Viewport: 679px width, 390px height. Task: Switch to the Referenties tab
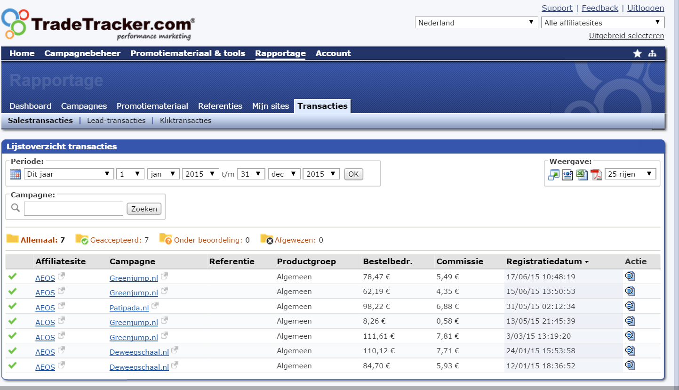pos(220,106)
